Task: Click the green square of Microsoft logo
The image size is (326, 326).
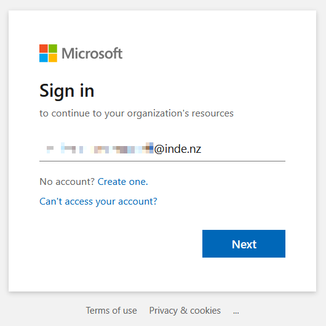Action: 53,49
